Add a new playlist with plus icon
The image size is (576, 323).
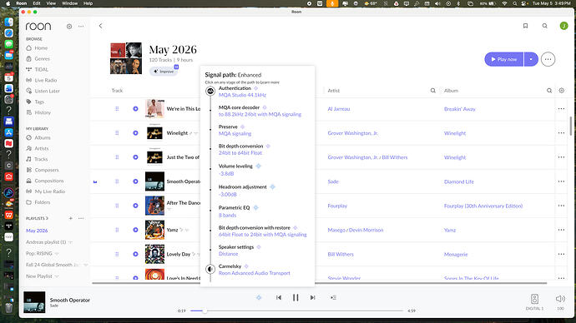click(70, 218)
